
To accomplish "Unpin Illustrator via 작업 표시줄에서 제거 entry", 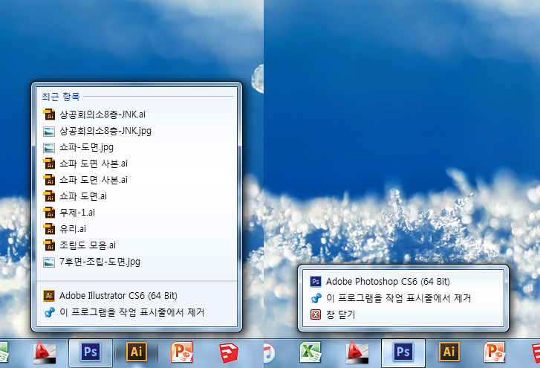I will [131, 312].
